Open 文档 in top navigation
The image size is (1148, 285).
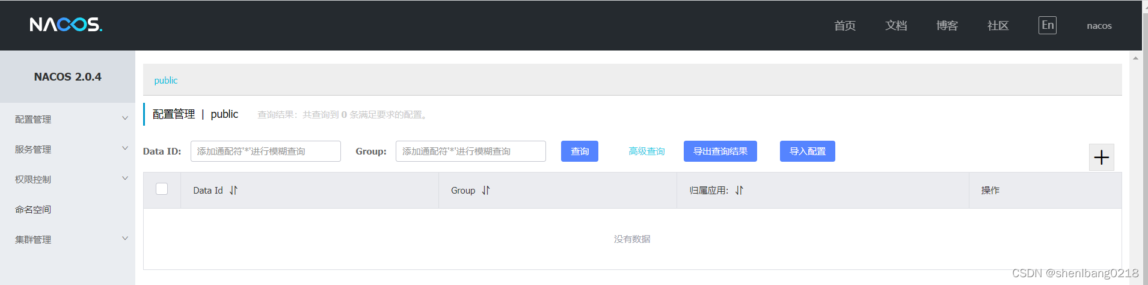895,25
